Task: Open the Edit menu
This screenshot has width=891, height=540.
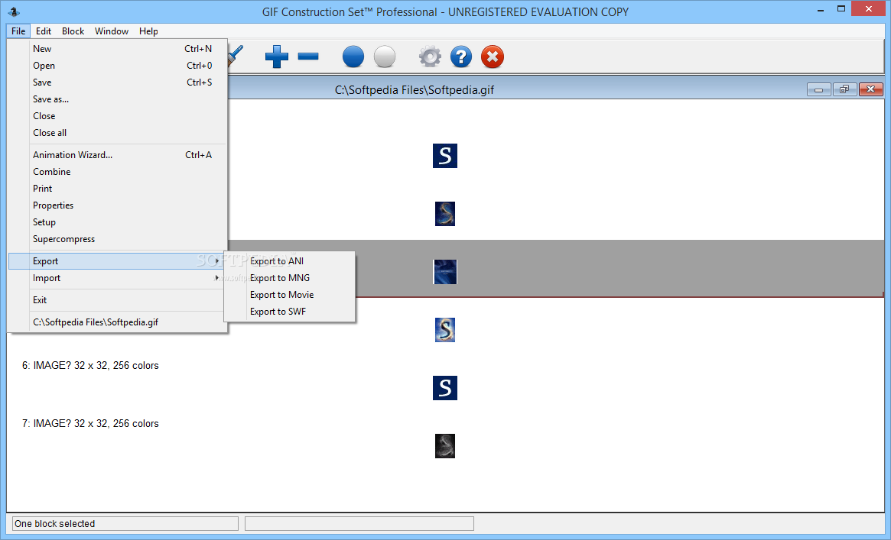Action: [x=43, y=31]
